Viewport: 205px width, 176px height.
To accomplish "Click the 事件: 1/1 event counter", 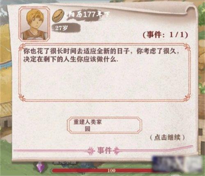I will pyautogui.click(x=165, y=35).
